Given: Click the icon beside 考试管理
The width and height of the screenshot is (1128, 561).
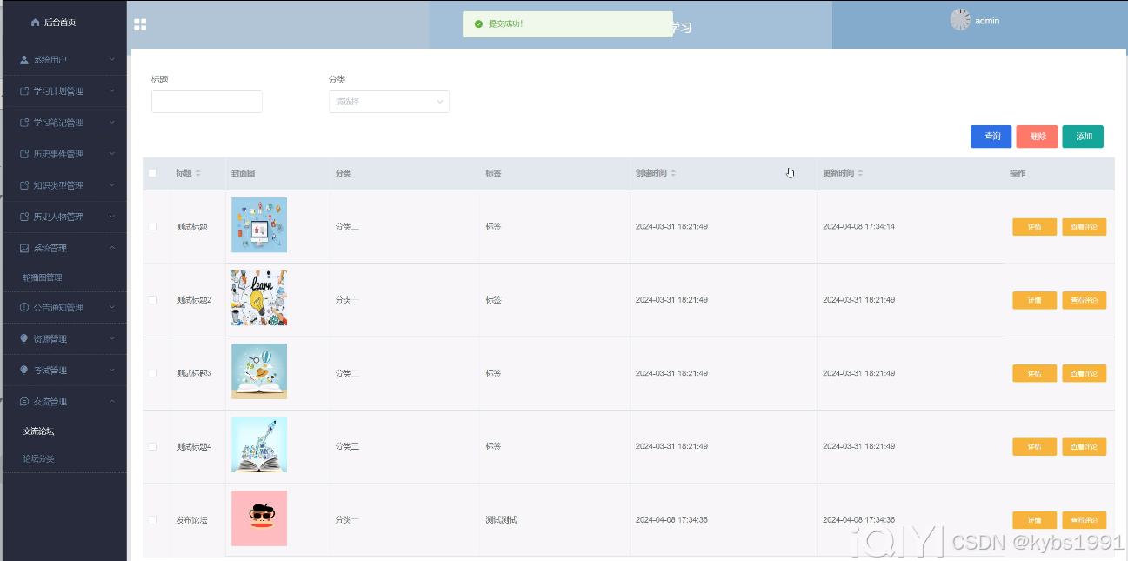Looking at the screenshot, I should click(24, 370).
